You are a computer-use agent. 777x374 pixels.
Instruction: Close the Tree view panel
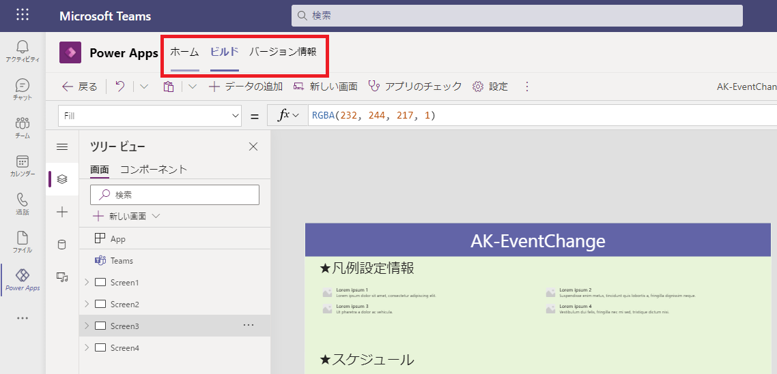[253, 146]
